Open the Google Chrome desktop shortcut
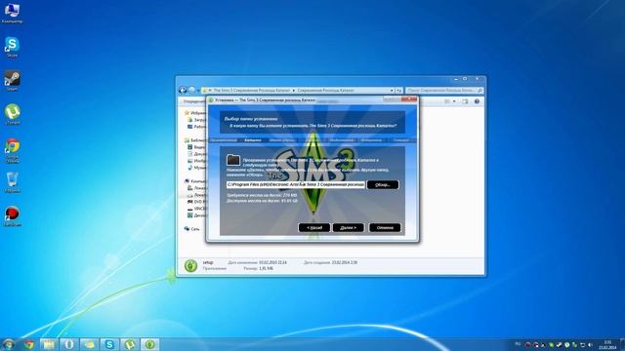 [x=13, y=150]
